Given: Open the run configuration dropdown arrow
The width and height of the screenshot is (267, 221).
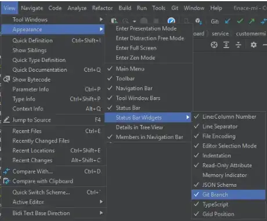Looking at the screenshot, I should pyautogui.click(x=135, y=21).
